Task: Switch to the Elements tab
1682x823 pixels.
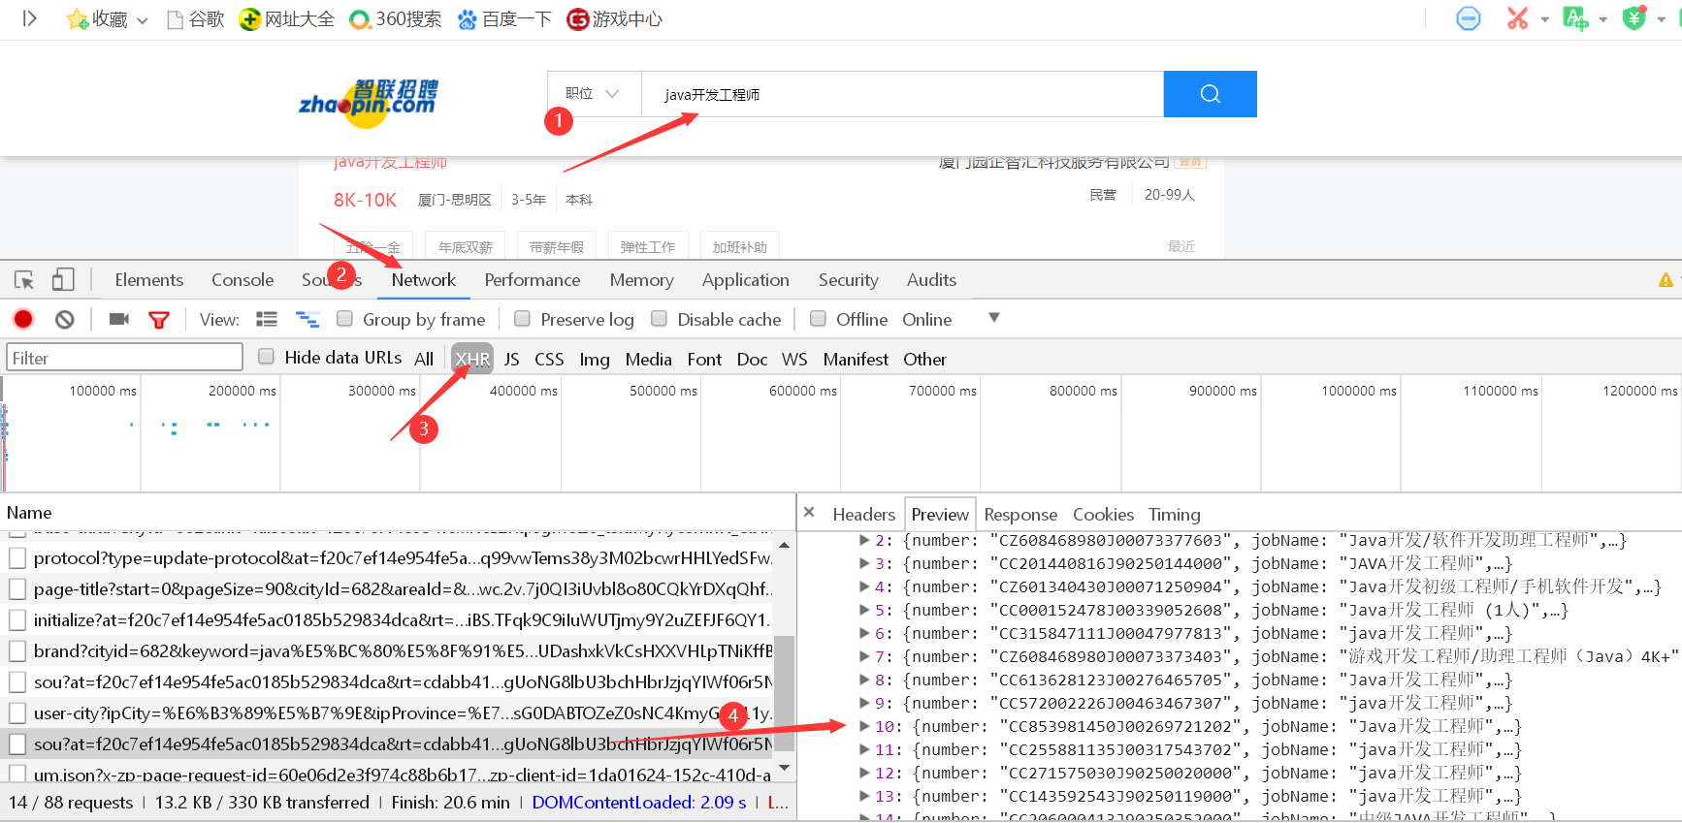Action: tap(149, 280)
